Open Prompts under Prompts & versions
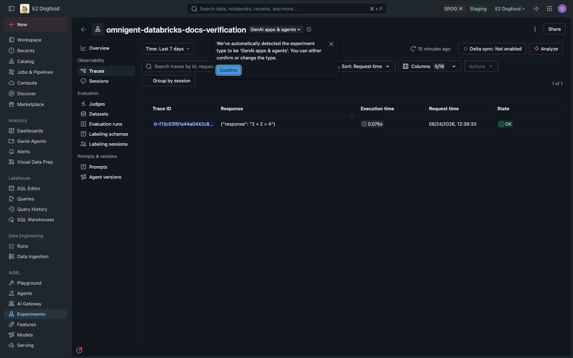The height and width of the screenshot is (358, 573). pos(106,167)
